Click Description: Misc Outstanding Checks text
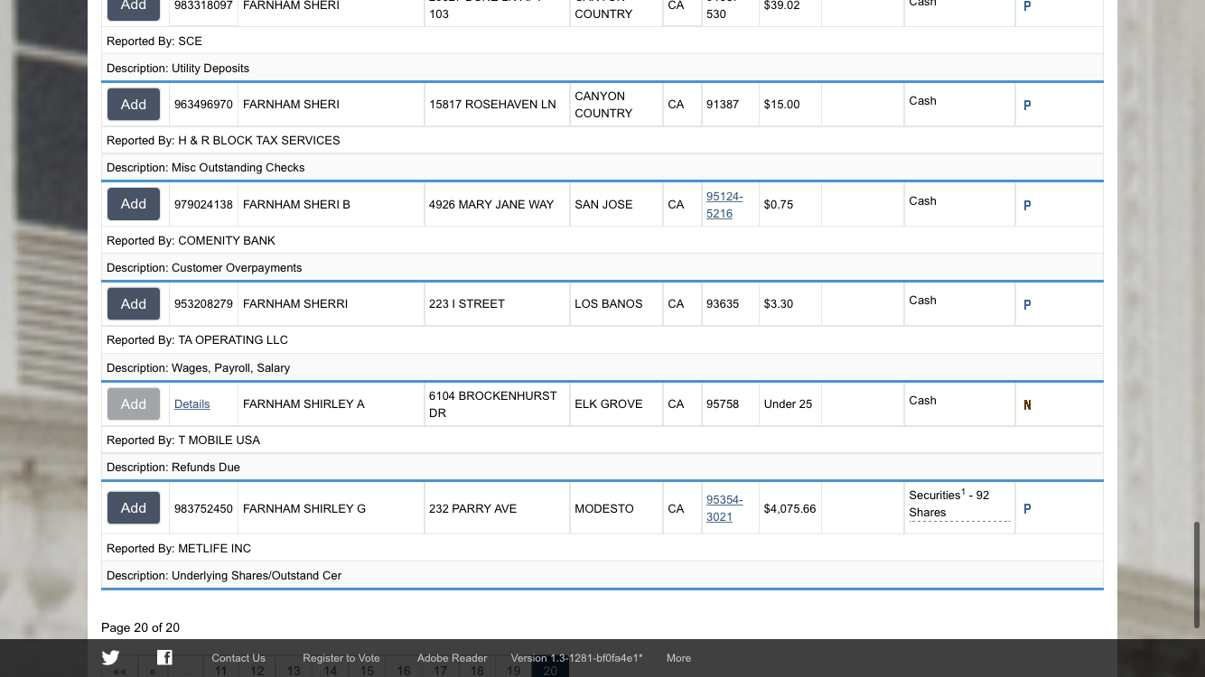This screenshot has width=1205, height=677. click(x=206, y=168)
